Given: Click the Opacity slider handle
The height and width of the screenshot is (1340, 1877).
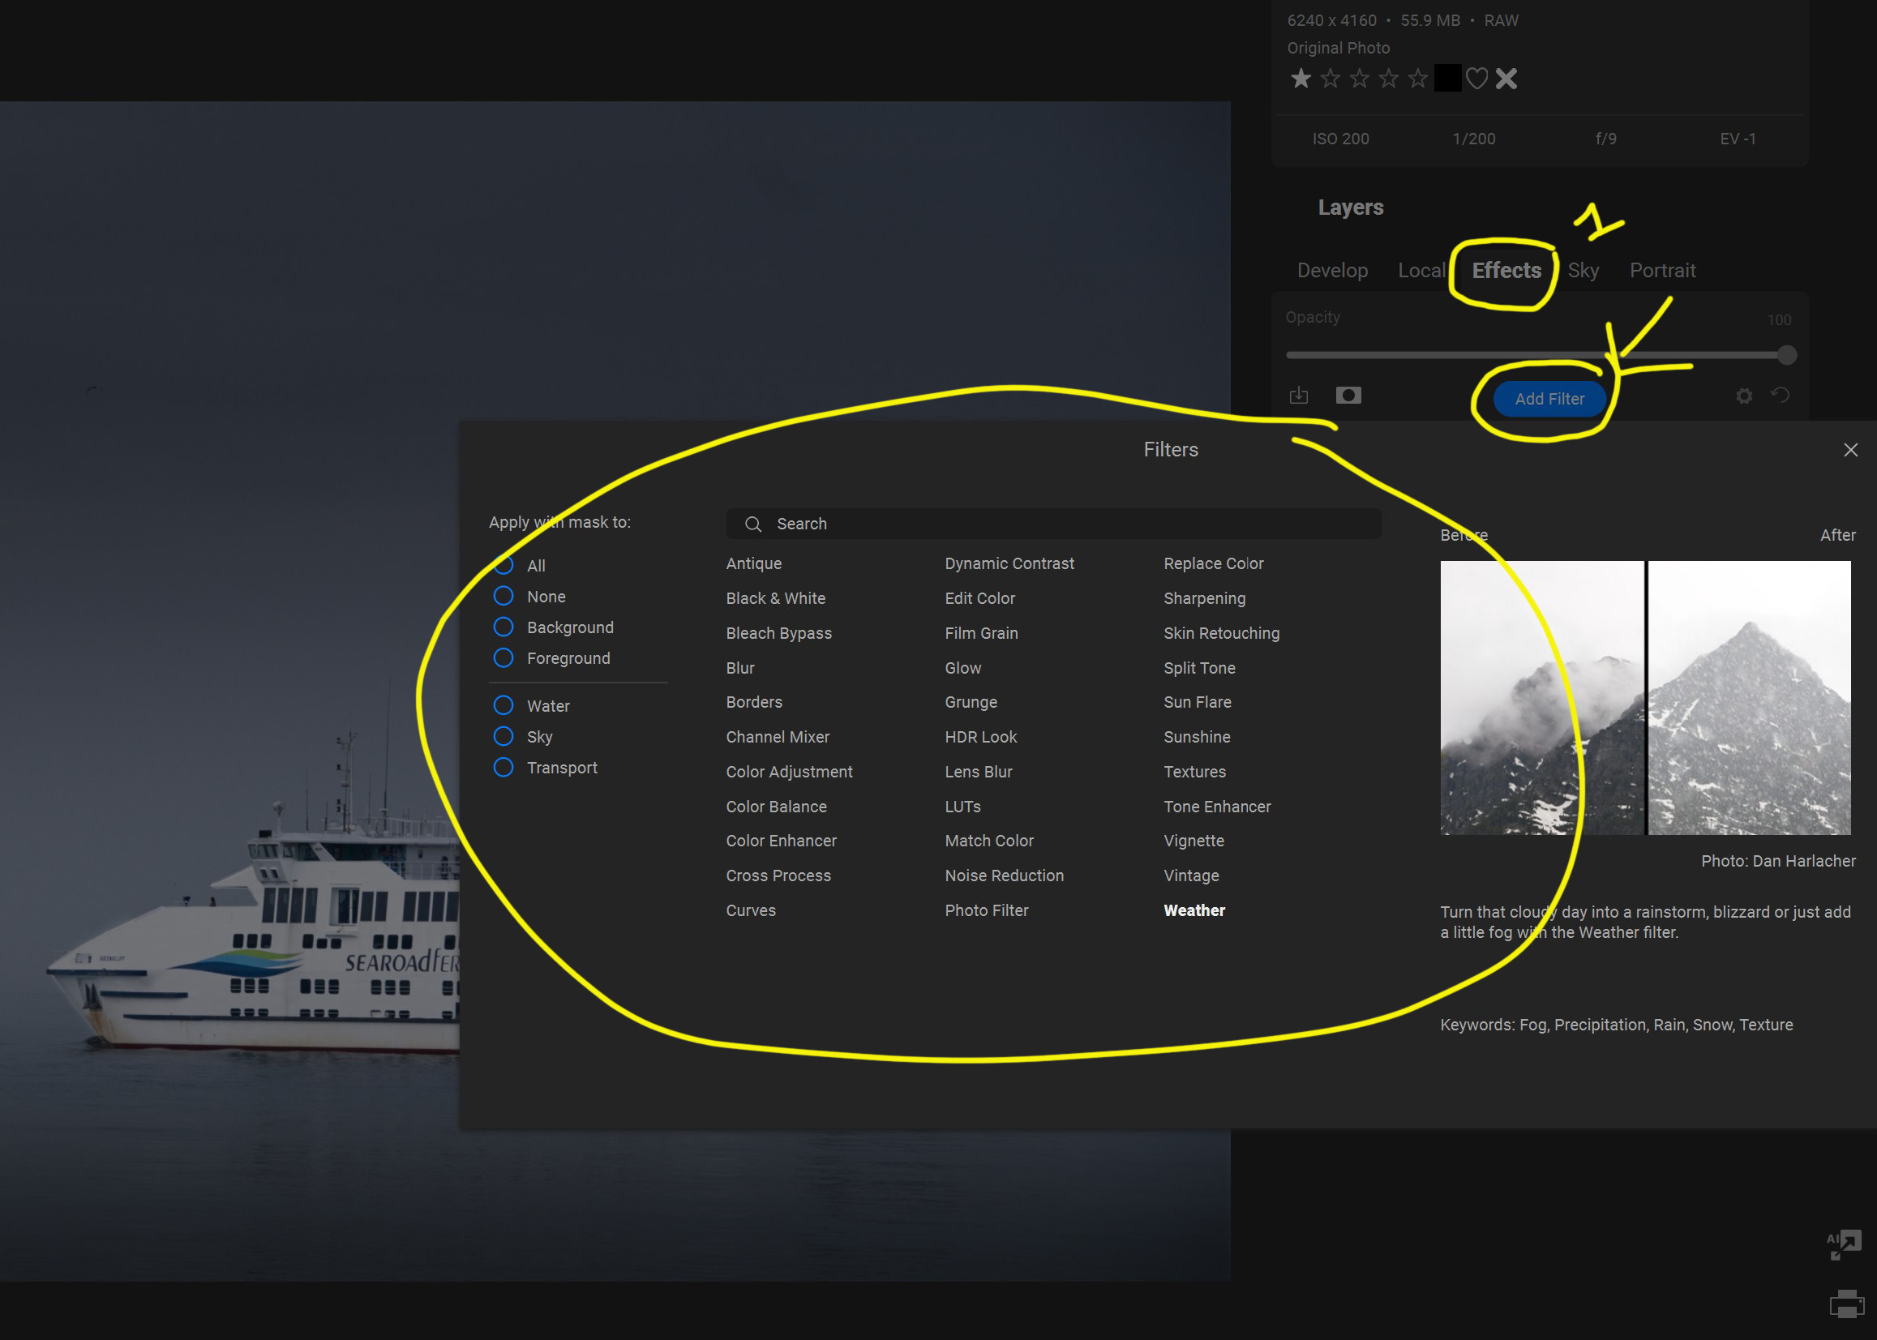Looking at the screenshot, I should tap(1786, 356).
